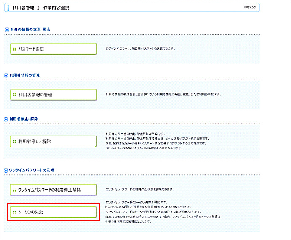
Task: Click the token invalidation description text
Action: (x=163, y=212)
